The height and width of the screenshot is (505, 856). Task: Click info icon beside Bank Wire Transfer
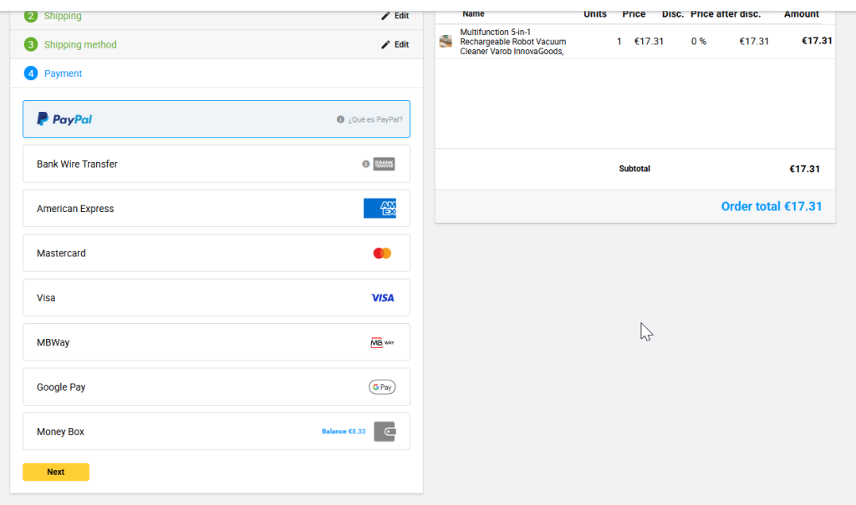pos(365,164)
